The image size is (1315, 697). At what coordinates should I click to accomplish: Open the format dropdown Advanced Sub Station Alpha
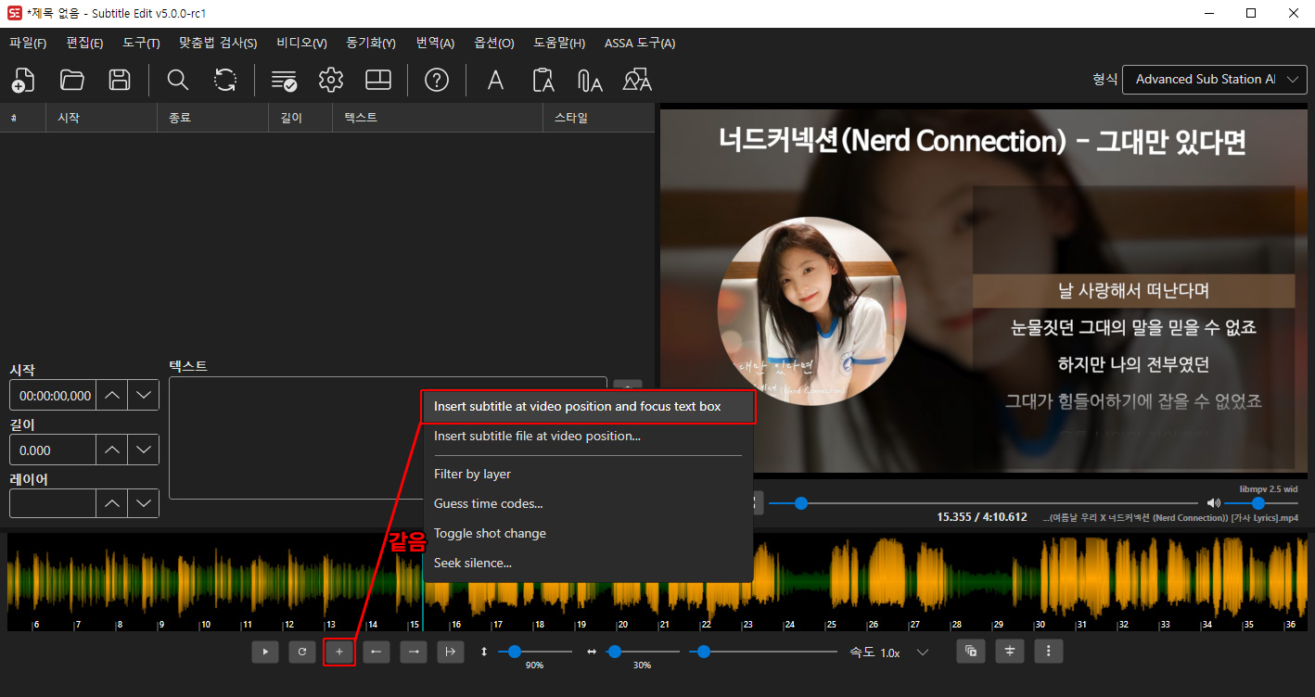tap(1215, 80)
